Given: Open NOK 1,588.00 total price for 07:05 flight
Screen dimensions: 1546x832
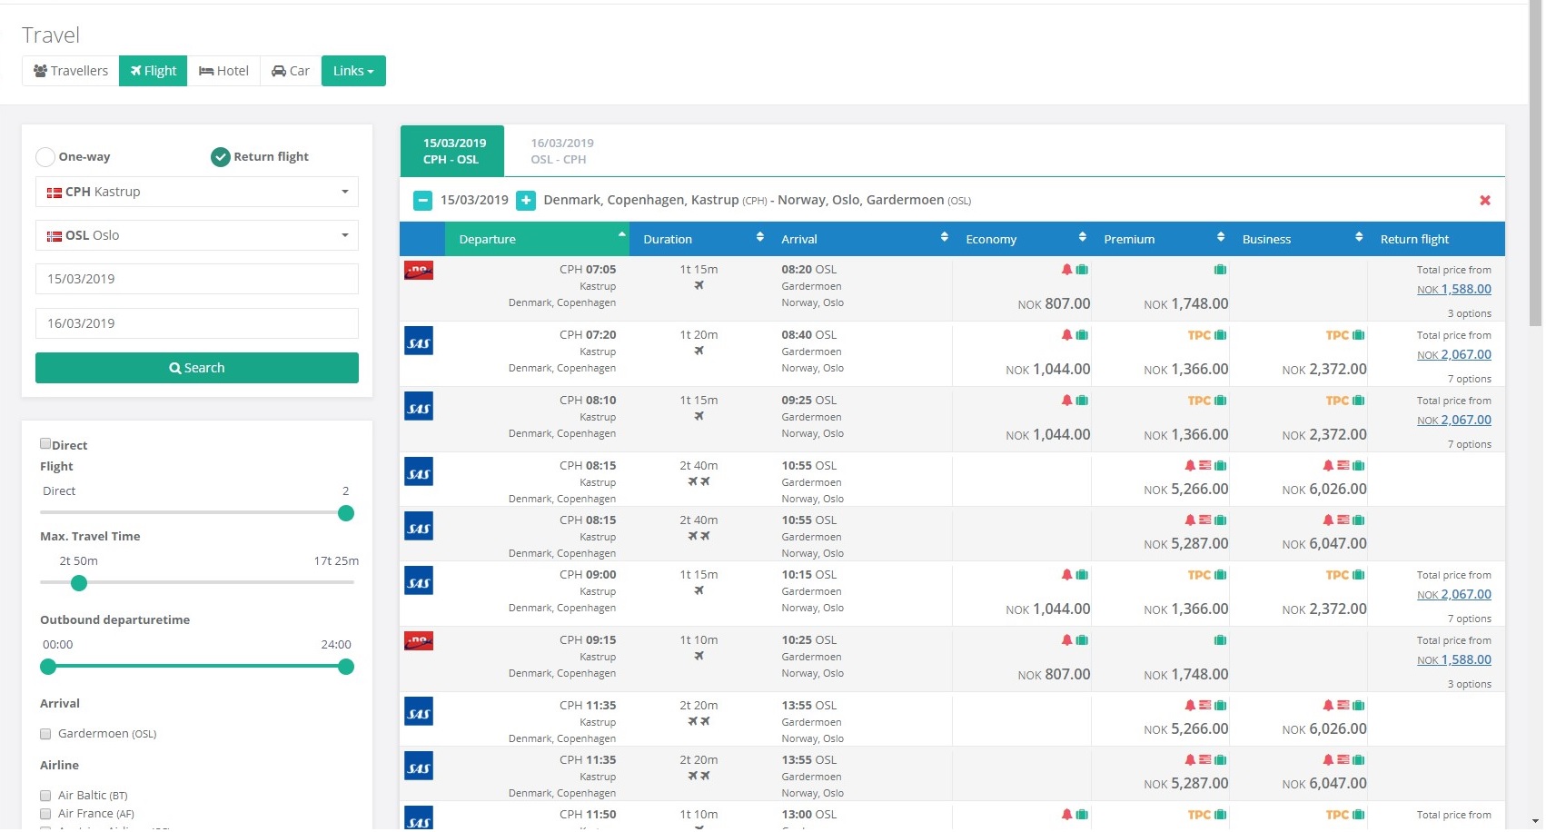Looking at the screenshot, I should click(1453, 289).
